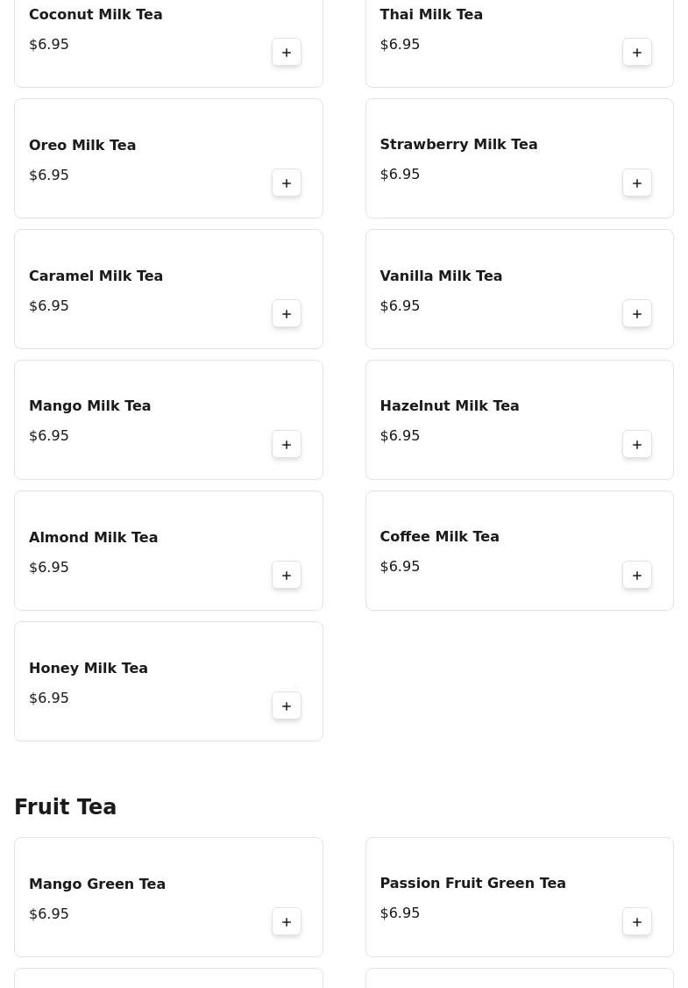Image resolution: width=688 pixels, height=988 pixels.
Task: Select the Hazelnut Milk Tea item name
Action: (450, 405)
